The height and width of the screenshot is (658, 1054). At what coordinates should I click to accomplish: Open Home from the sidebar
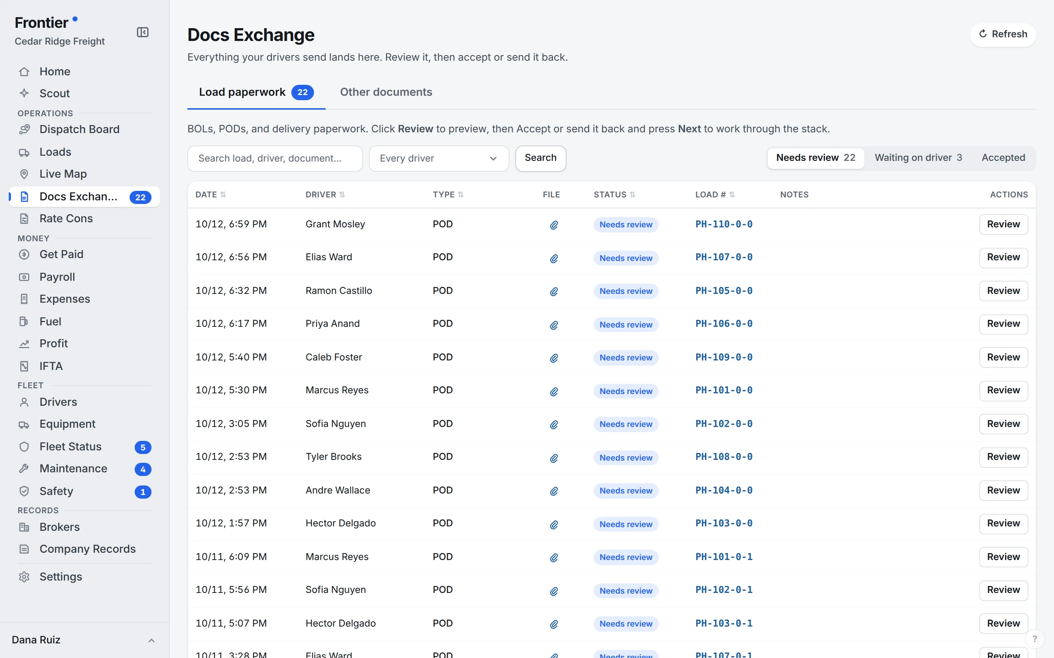(84, 71)
